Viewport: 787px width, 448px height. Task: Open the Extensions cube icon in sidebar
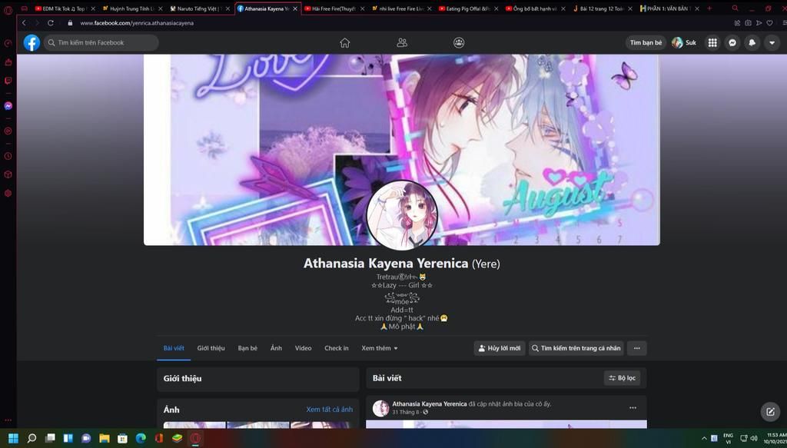[8, 174]
